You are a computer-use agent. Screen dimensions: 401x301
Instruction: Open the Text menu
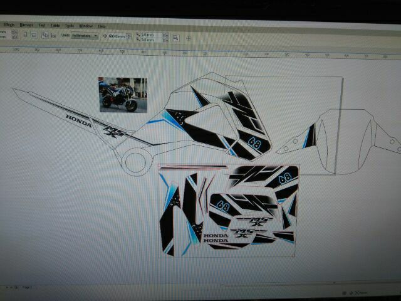[x=42, y=25]
